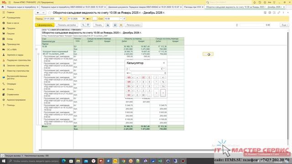Click period start date field
Viewport: 292px width, 164px height.
pyautogui.click(x=52, y=19)
